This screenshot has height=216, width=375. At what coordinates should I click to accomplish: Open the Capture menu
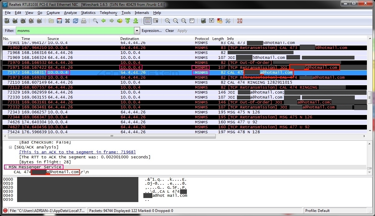pyautogui.click(x=53, y=13)
